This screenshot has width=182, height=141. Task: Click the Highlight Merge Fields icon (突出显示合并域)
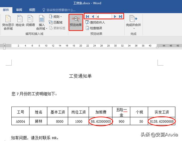click(x=8, y=19)
